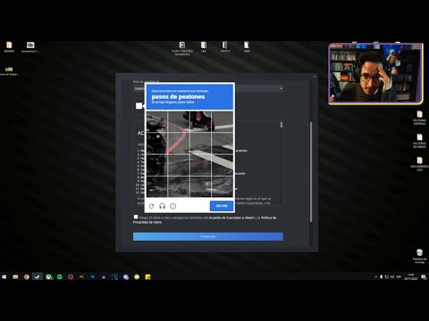Select the Papelera de reciclaje icon

(419, 256)
